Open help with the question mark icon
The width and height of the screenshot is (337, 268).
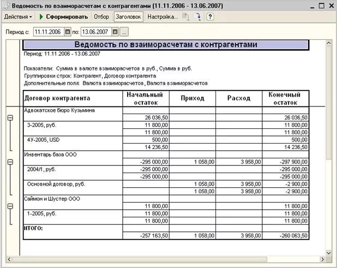click(x=210, y=17)
